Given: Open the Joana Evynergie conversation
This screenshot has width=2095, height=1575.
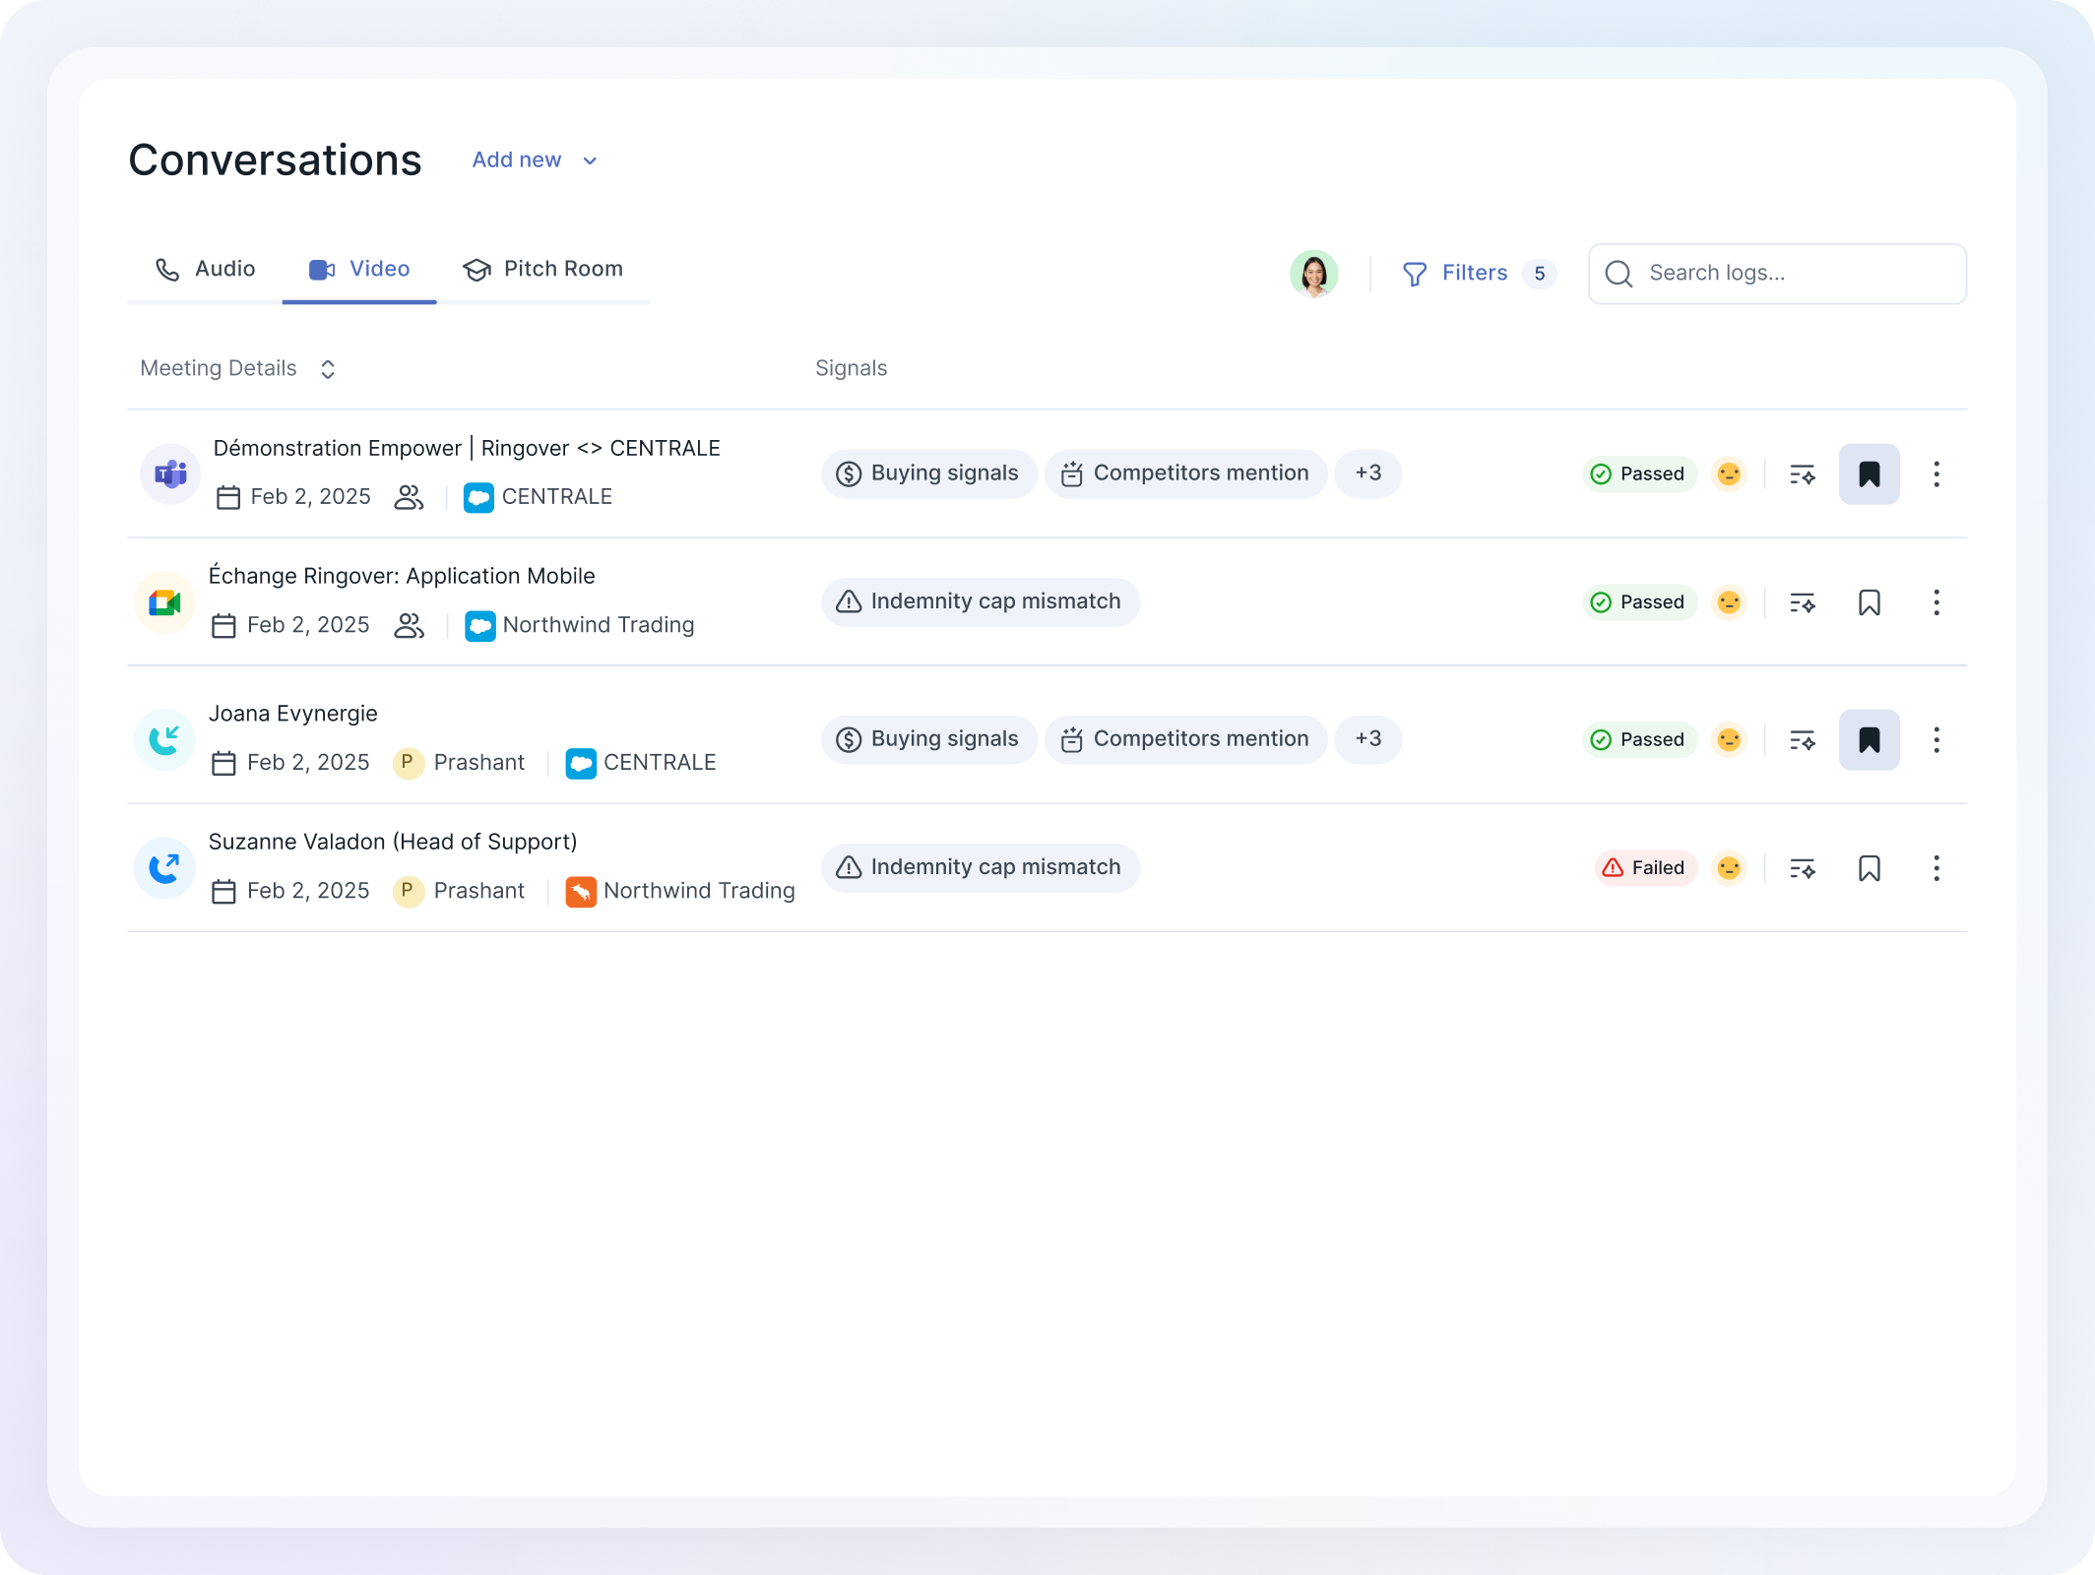Looking at the screenshot, I should point(293,714).
